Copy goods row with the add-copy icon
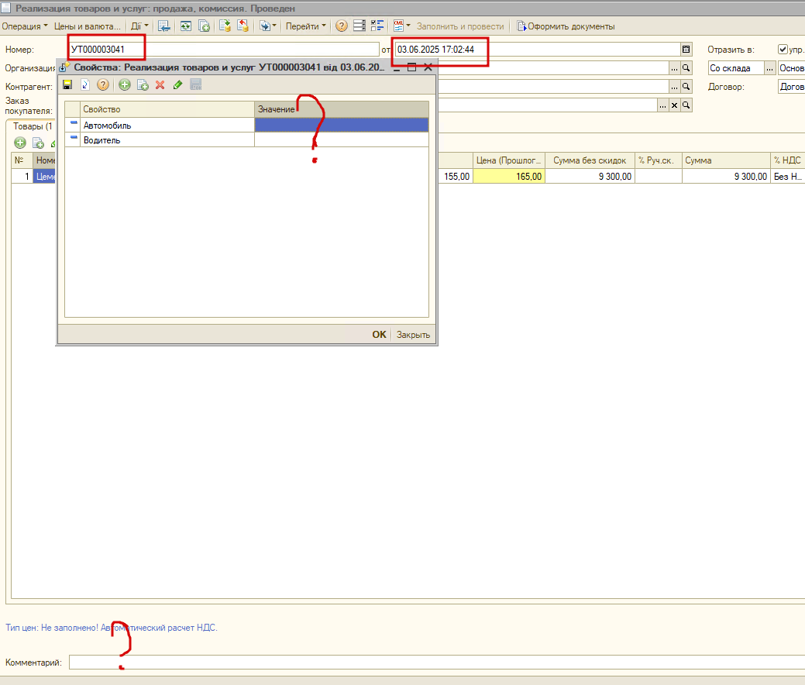This screenshot has width=805, height=685. (38, 143)
